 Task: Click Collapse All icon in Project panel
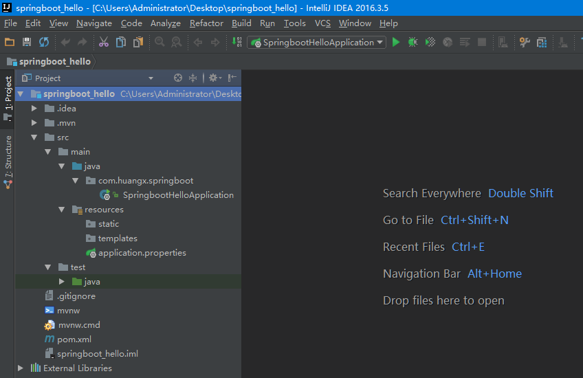tap(192, 78)
